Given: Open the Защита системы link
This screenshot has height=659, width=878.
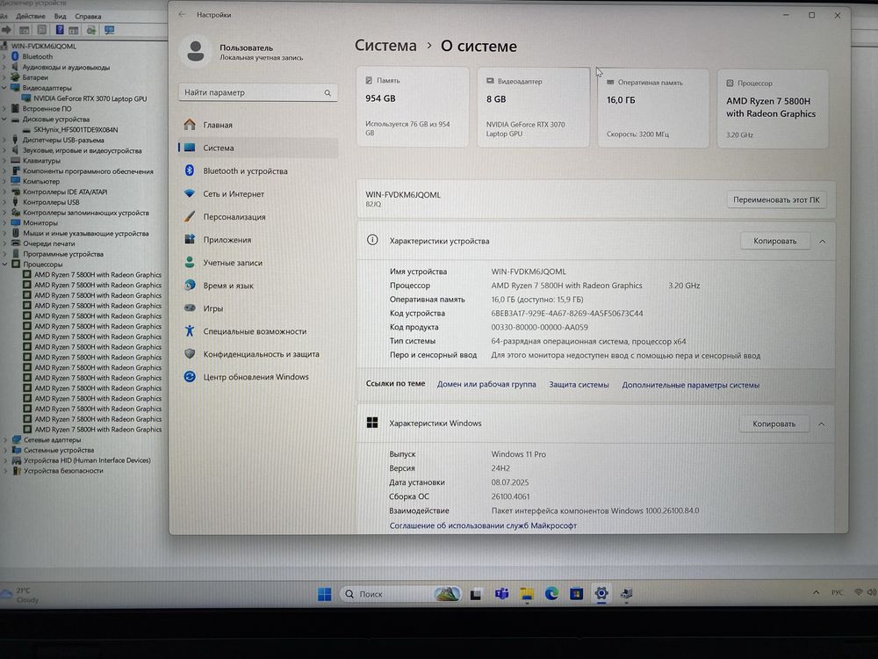Looking at the screenshot, I should 579,385.
